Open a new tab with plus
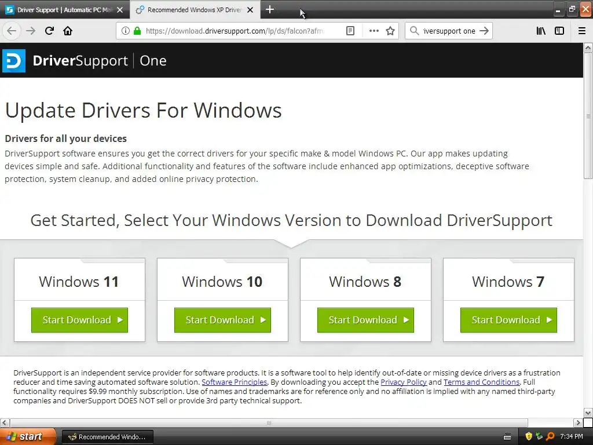Screen dimensions: 593x445 pyautogui.click(x=270, y=9)
